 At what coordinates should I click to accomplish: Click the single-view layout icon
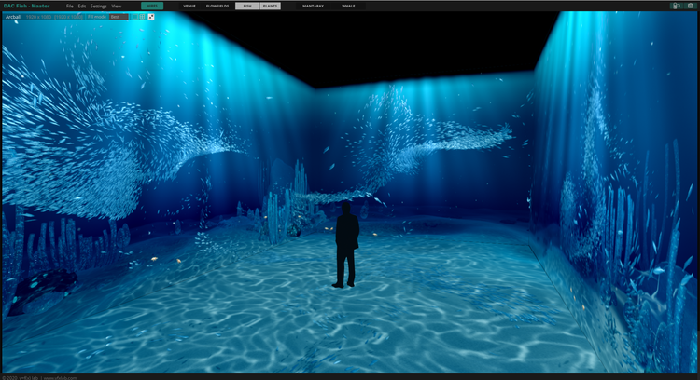point(134,17)
